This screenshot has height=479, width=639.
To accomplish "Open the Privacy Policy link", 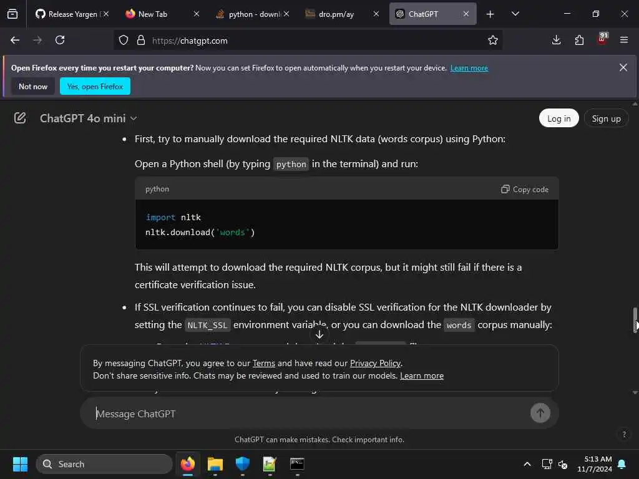I will (375, 363).
